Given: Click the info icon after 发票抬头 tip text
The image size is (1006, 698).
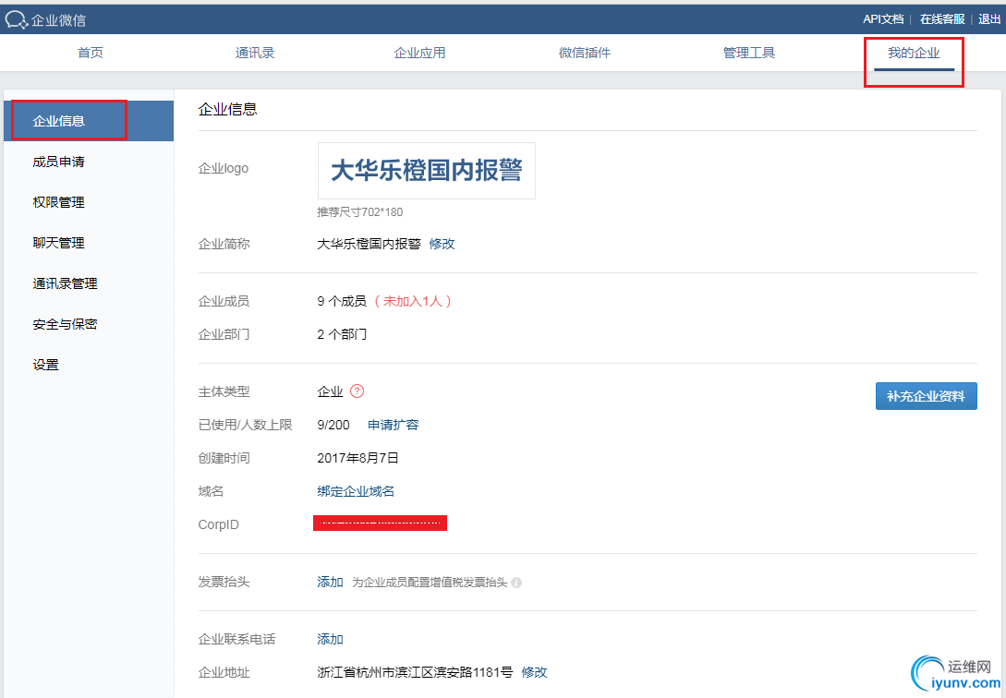Looking at the screenshot, I should click(x=516, y=583).
